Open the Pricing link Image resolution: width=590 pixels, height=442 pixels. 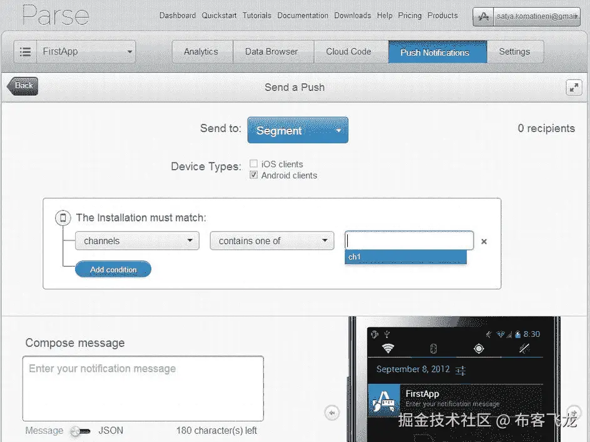pos(410,16)
